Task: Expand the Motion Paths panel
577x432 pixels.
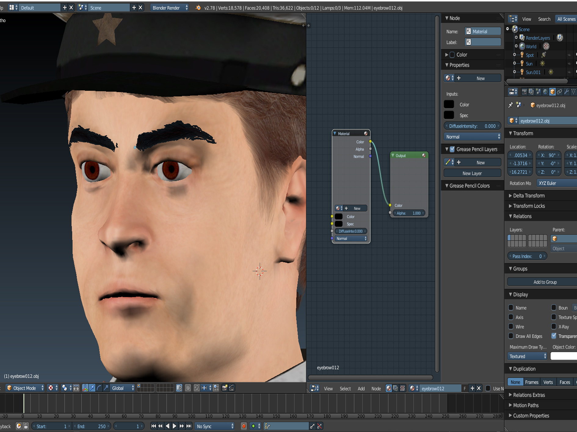Action: pos(523,405)
